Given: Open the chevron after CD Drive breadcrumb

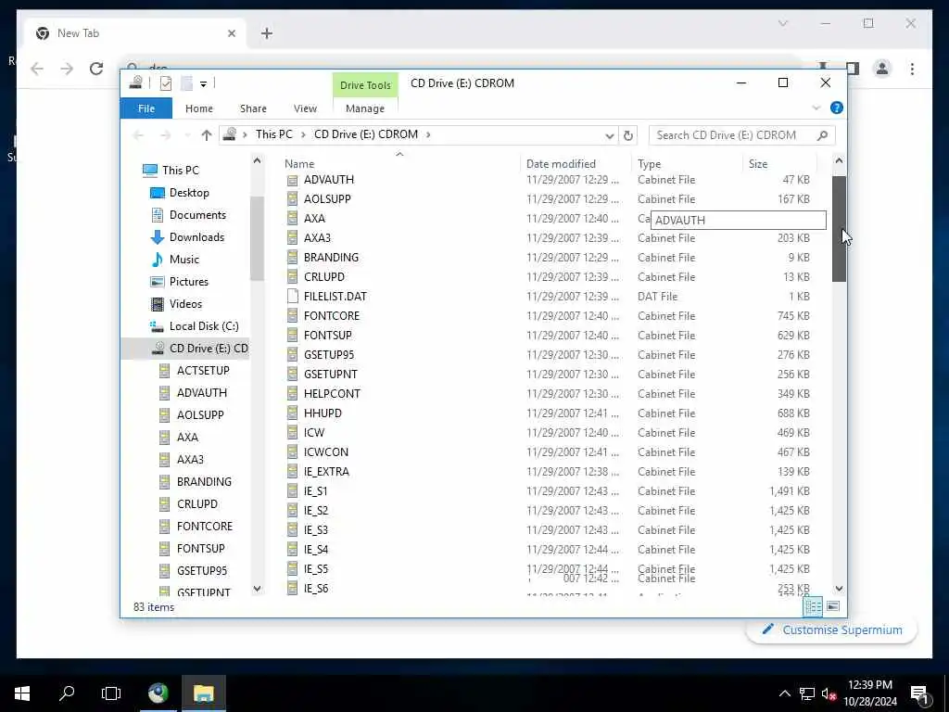Looking at the screenshot, I should point(428,134).
